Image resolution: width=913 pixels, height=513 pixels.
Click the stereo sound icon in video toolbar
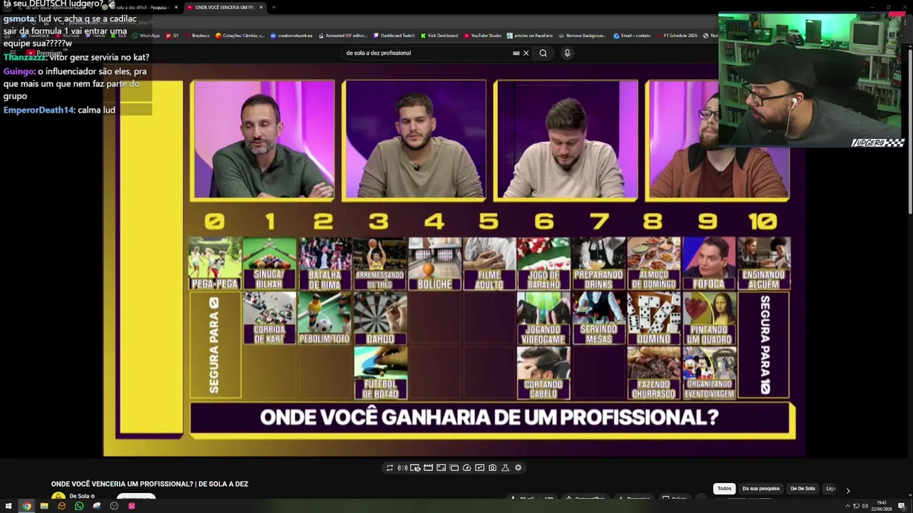tap(402, 467)
